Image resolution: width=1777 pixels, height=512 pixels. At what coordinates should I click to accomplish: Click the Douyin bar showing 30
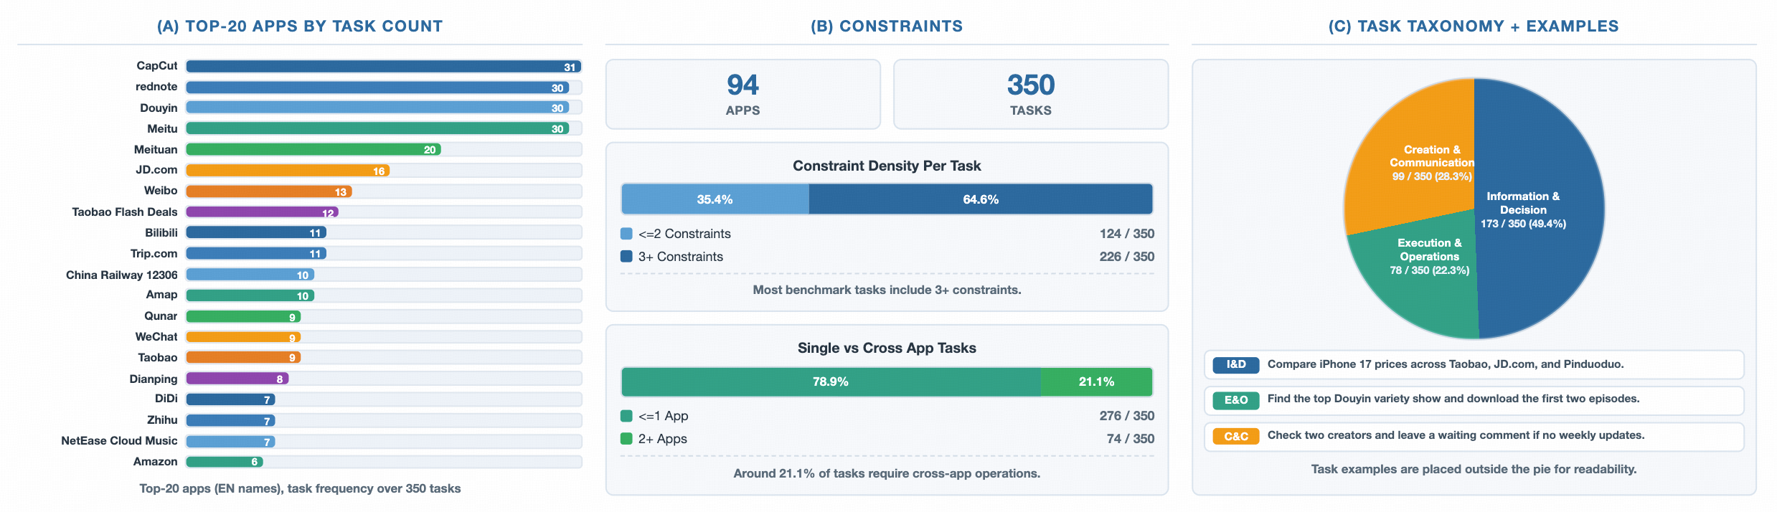(377, 108)
